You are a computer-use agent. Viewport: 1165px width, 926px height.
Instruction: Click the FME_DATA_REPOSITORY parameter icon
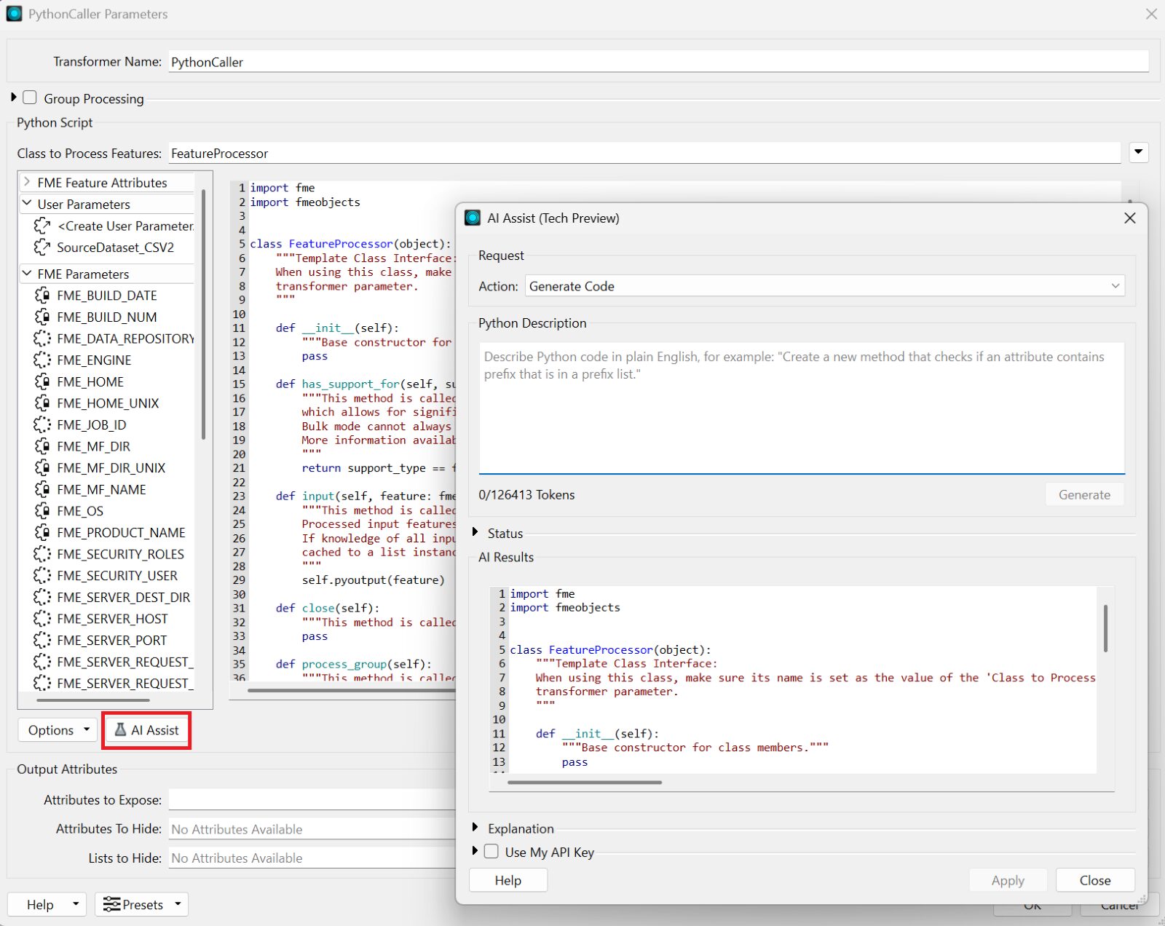[42, 339]
